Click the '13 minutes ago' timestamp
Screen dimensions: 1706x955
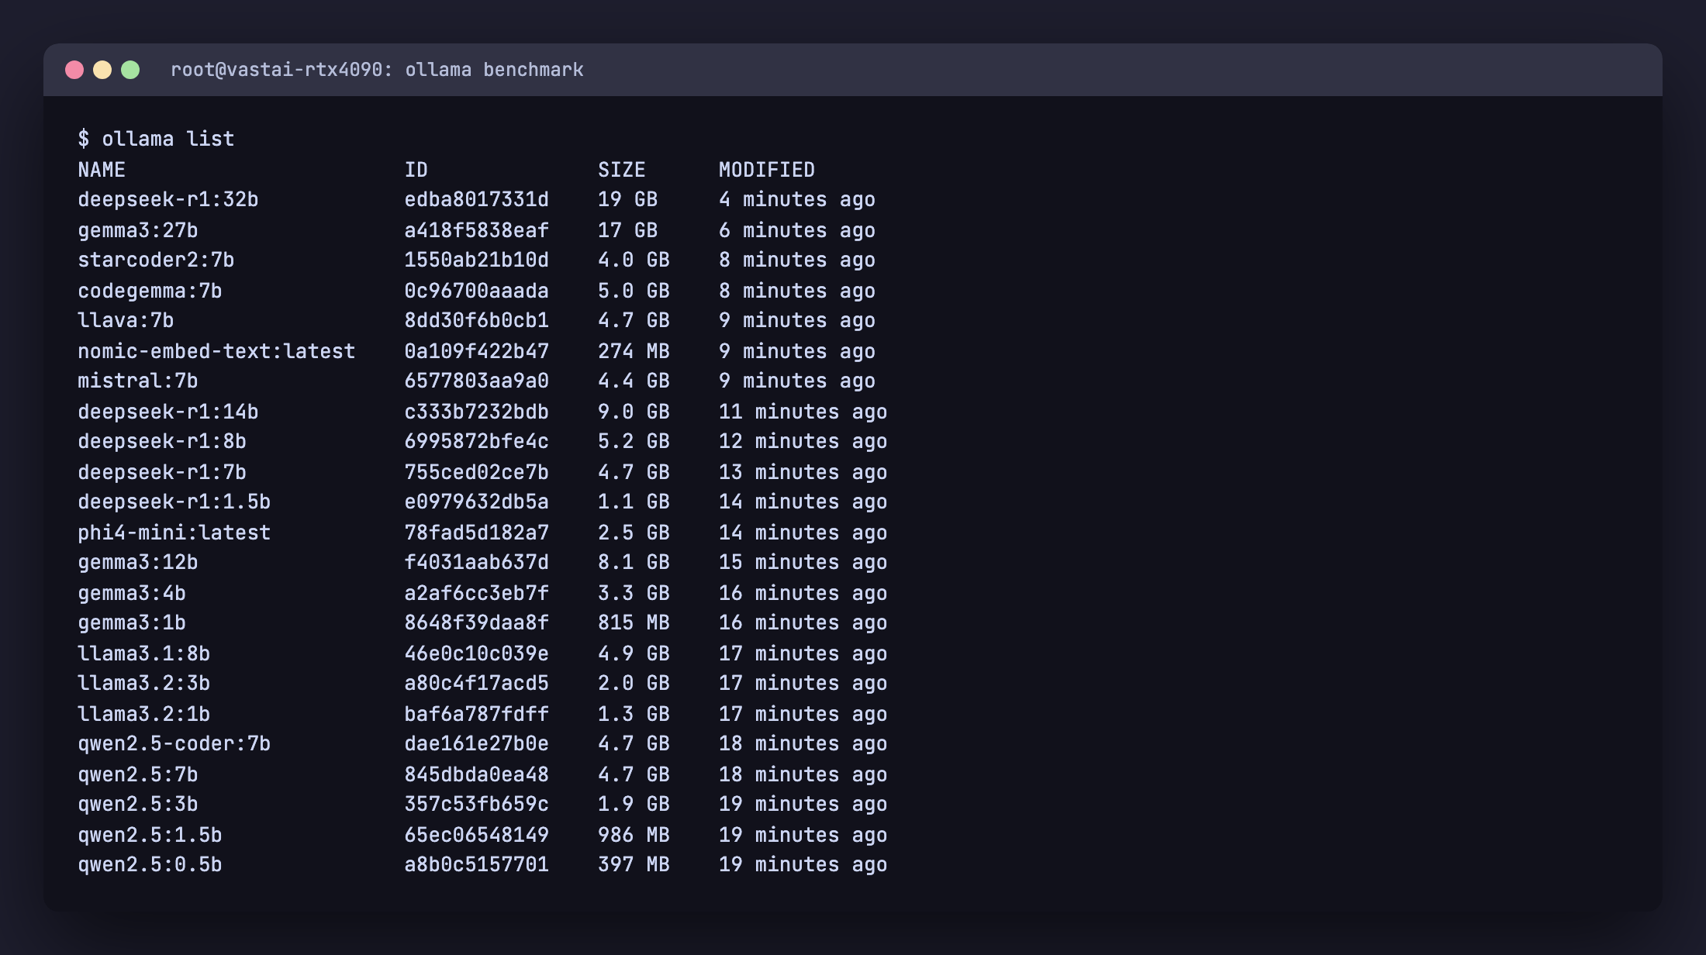click(x=803, y=472)
